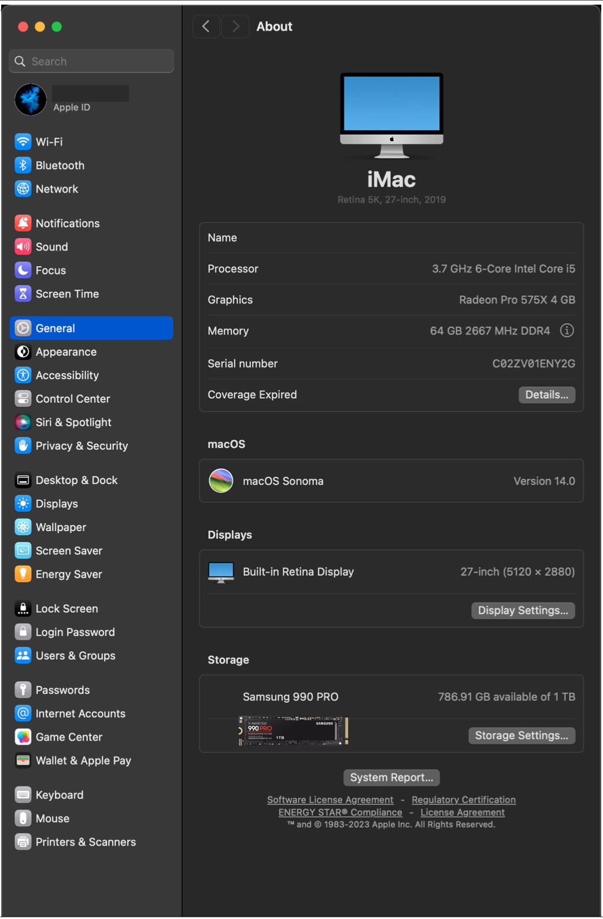This screenshot has height=919, width=603.
Task: Select the Notifications bell icon
Action: click(23, 223)
